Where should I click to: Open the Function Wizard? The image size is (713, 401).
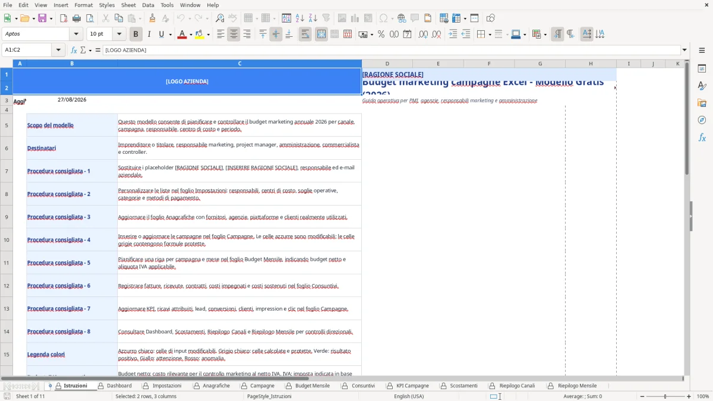coord(74,50)
